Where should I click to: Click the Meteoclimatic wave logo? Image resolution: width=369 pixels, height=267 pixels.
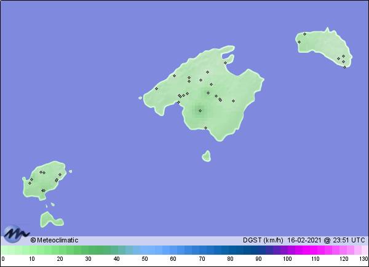[16, 234]
